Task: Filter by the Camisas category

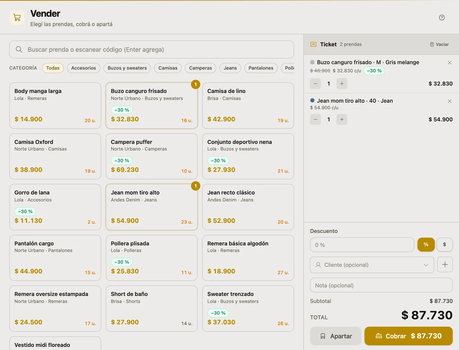Action: pyautogui.click(x=168, y=68)
